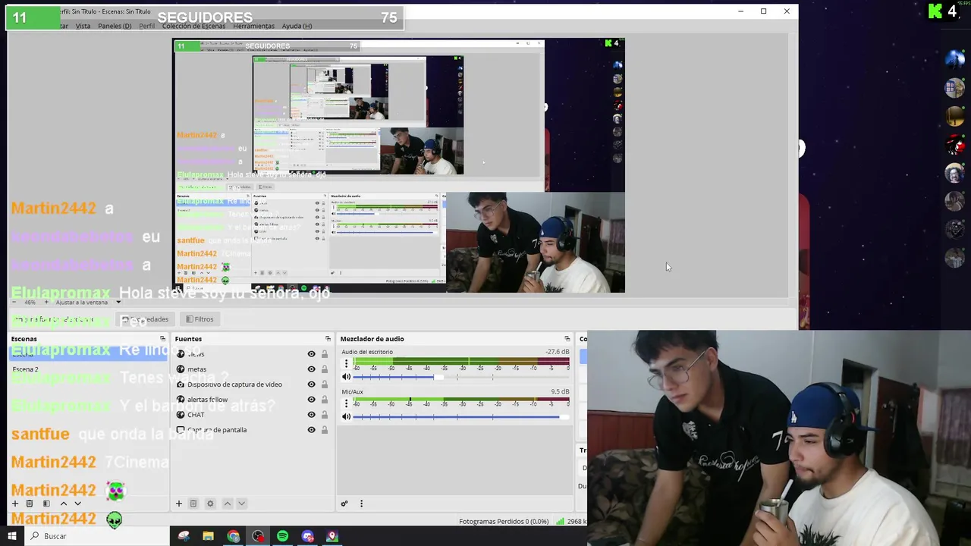Hide Dispositivo de captura de video source
Image resolution: width=971 pixels, height=546 pixels.
point(311,384)
